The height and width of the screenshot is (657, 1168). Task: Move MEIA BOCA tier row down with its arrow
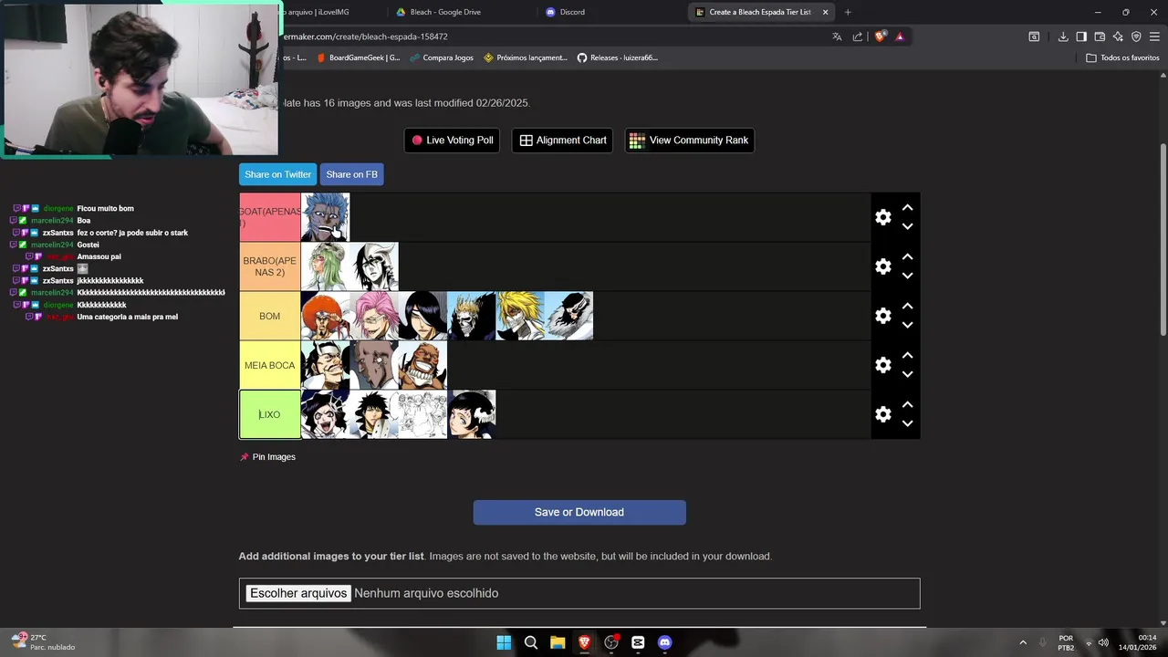click(x=907, y=374)
